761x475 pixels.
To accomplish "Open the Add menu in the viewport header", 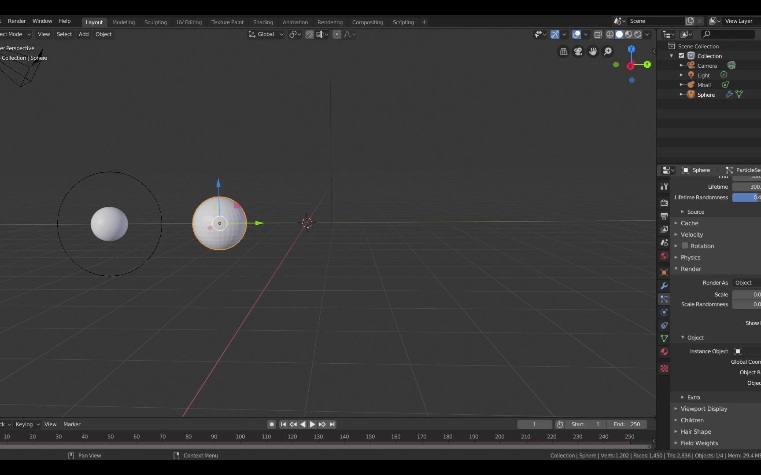I will pyautogui.click(x=83, y=34).
